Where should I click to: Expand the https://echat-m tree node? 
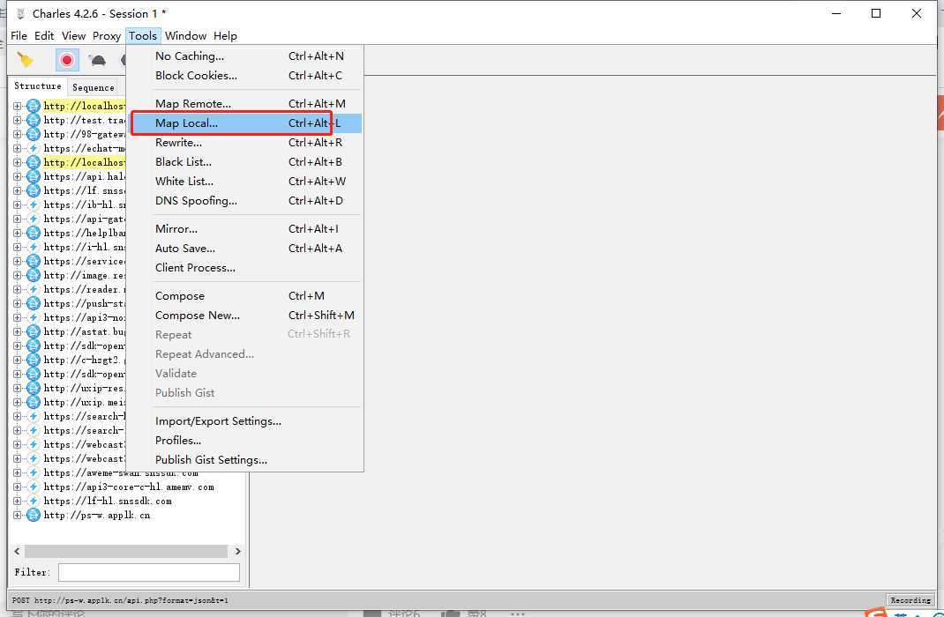pos(17,149)
